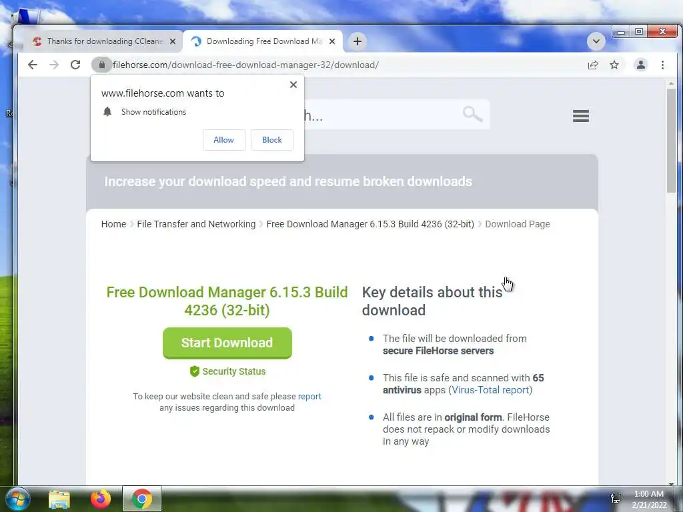
Task: Reload the page with the refresh icon
Action: point(75,65)
